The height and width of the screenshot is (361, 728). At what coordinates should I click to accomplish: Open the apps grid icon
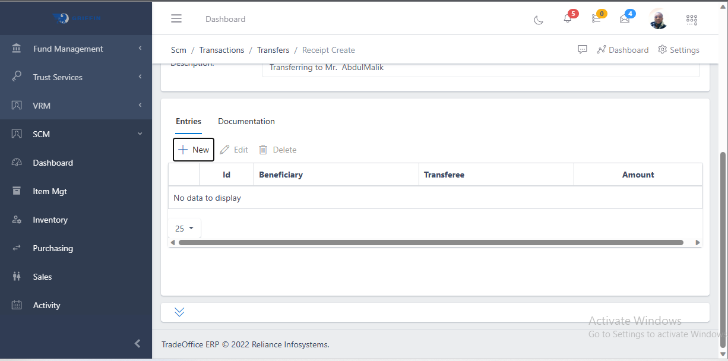[x=691, y=19]
